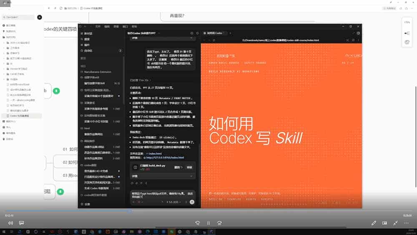Screen dimensions: 417x235
Task: Skip forward 30 seconds in video
Action: [219, 223]
